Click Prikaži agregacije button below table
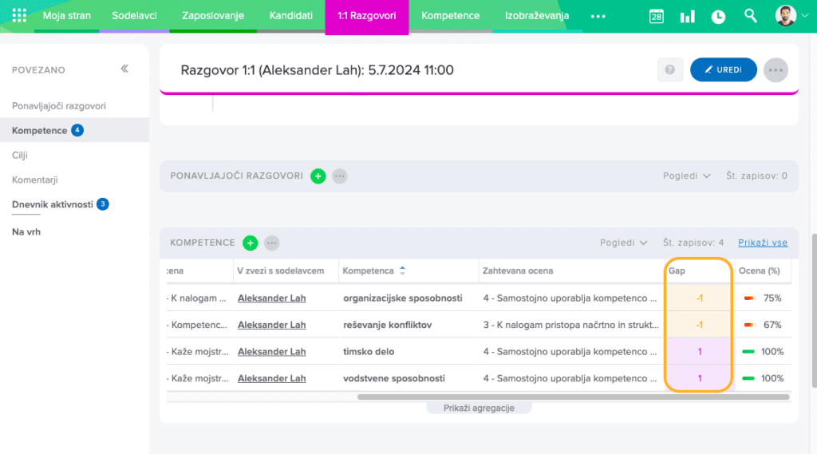 [479, 408]
